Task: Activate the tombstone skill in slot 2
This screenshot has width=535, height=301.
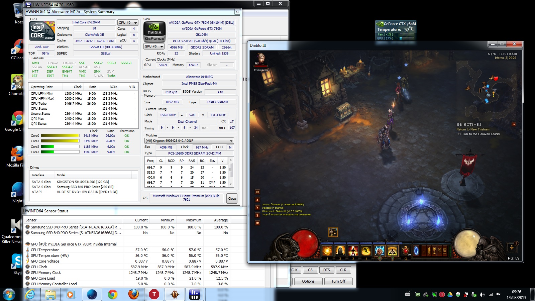Action: tap(340, 250)
